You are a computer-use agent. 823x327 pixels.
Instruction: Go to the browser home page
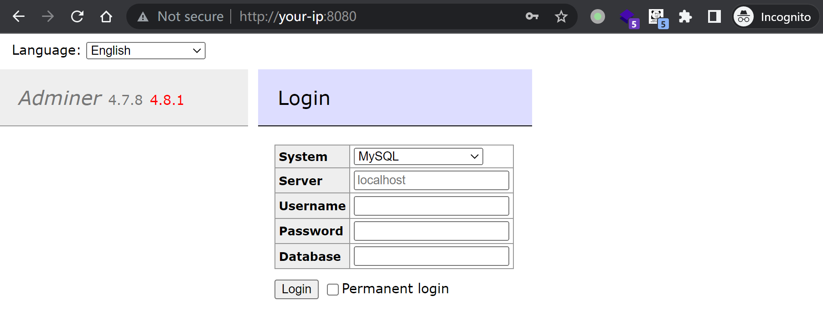[x=106, y=17]
